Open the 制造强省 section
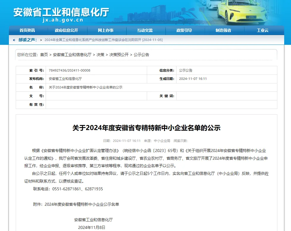The height and width of the screenshot is (231, 291). pos(223,30)
